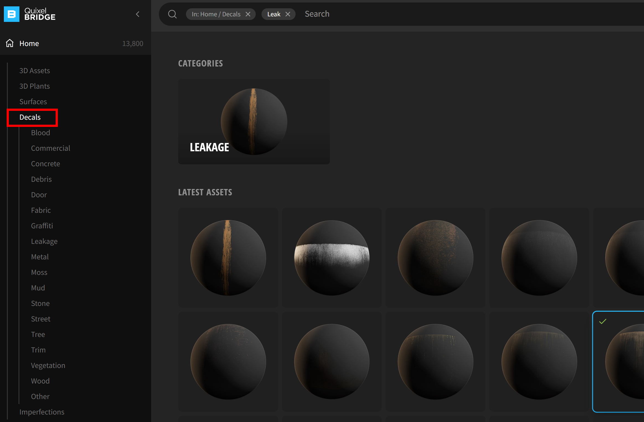The image size is (644, 422).
Task: Collapse the Decals category
Action: 30,117
